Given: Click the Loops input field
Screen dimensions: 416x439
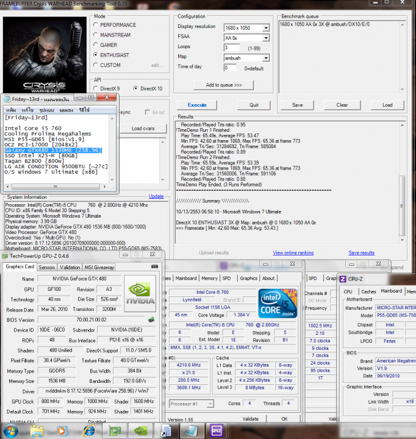Looking at the screenshot, I should [232, 48].
